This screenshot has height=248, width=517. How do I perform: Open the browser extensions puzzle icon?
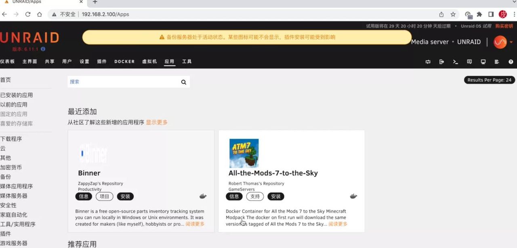coord(479,14)
